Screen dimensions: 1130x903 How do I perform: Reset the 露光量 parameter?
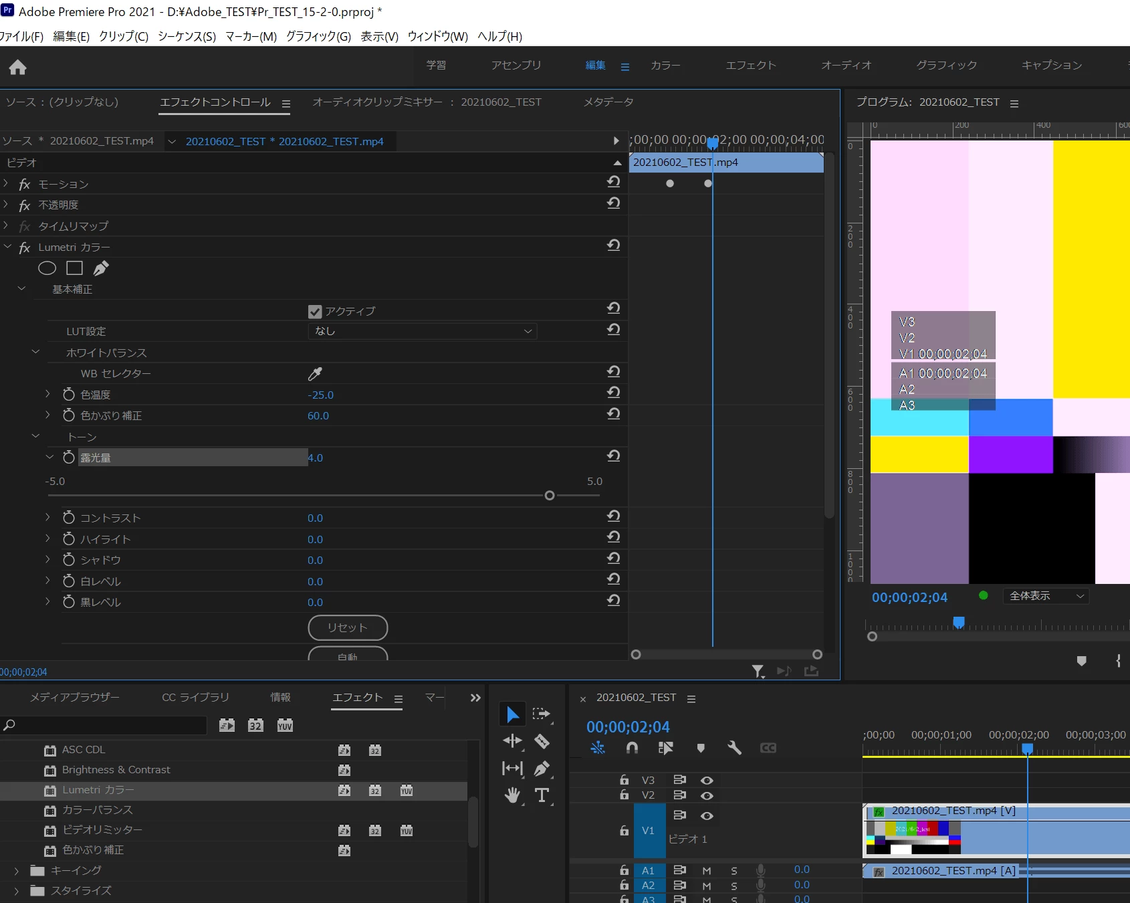click(x=613, y=456)
